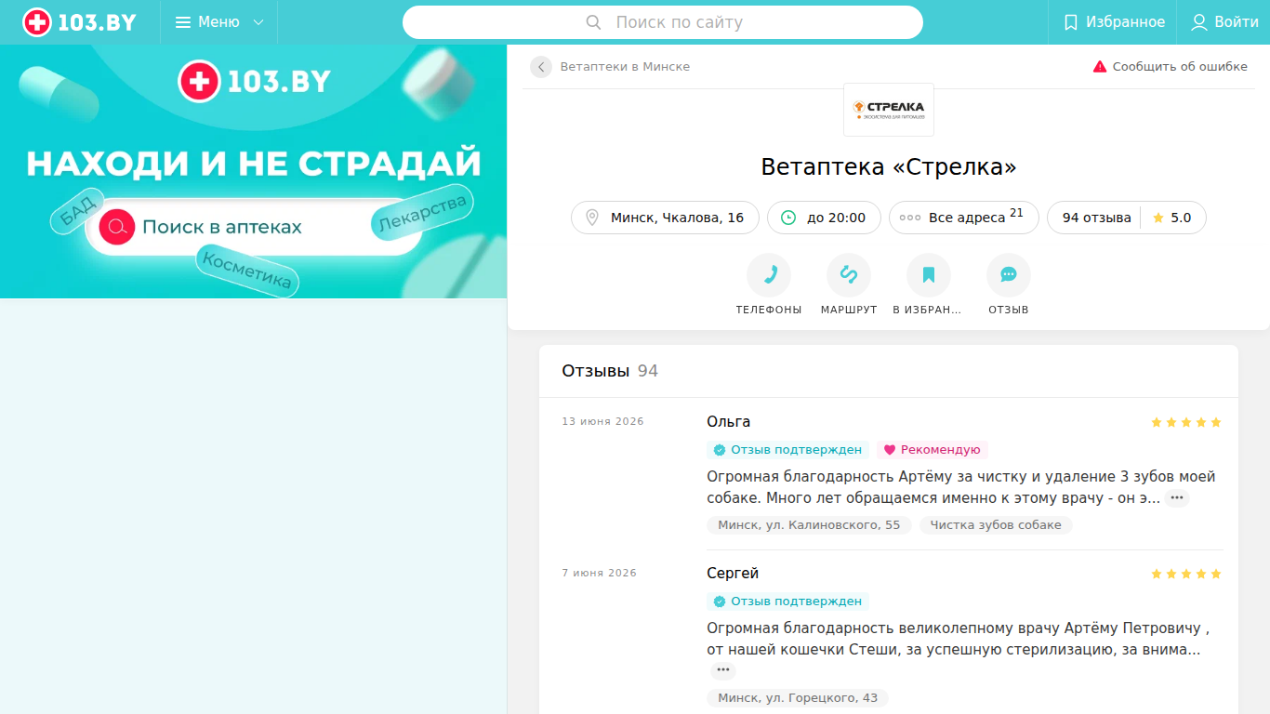The width and height of the screenshot is (1270, 714).
Task: Click the Отзыв speech bubble icon
Action: 1009,275
